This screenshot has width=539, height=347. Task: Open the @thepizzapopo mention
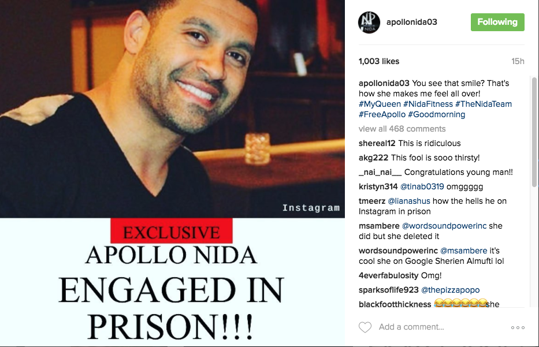tap(450, 290)
